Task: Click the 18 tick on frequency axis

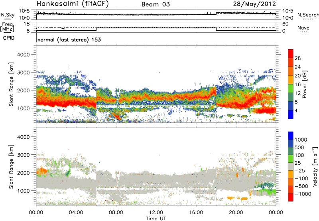Action: pos(27,24)
